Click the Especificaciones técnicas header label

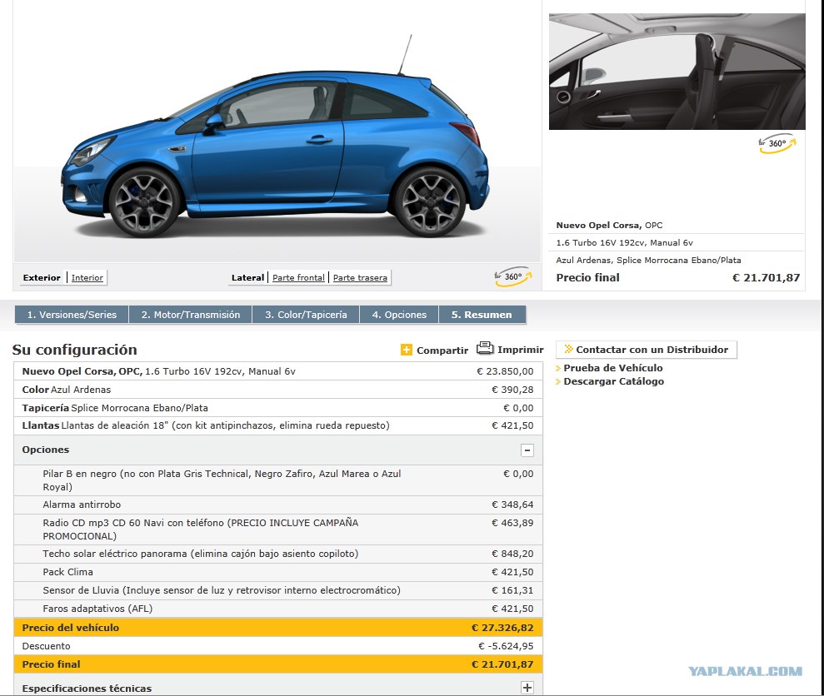point(87,689)
